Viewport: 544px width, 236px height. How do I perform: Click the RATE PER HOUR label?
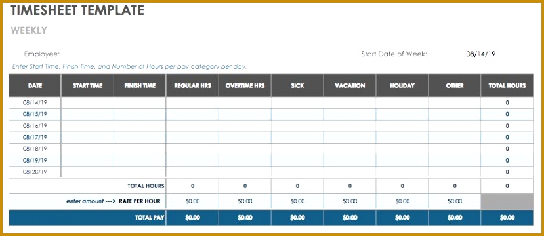coord(140,201)
